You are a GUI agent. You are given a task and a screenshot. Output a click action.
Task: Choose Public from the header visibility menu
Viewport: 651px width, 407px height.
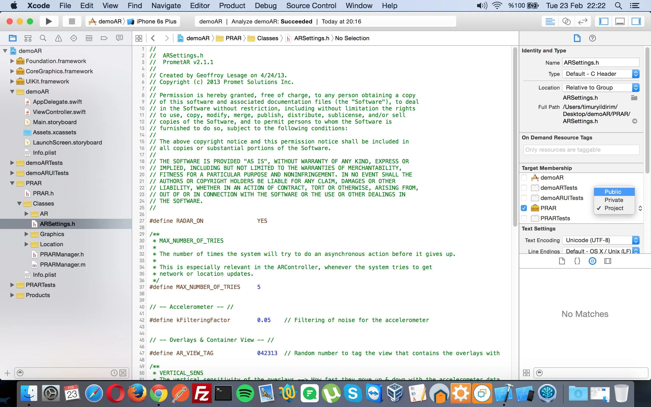coord(613,192)
